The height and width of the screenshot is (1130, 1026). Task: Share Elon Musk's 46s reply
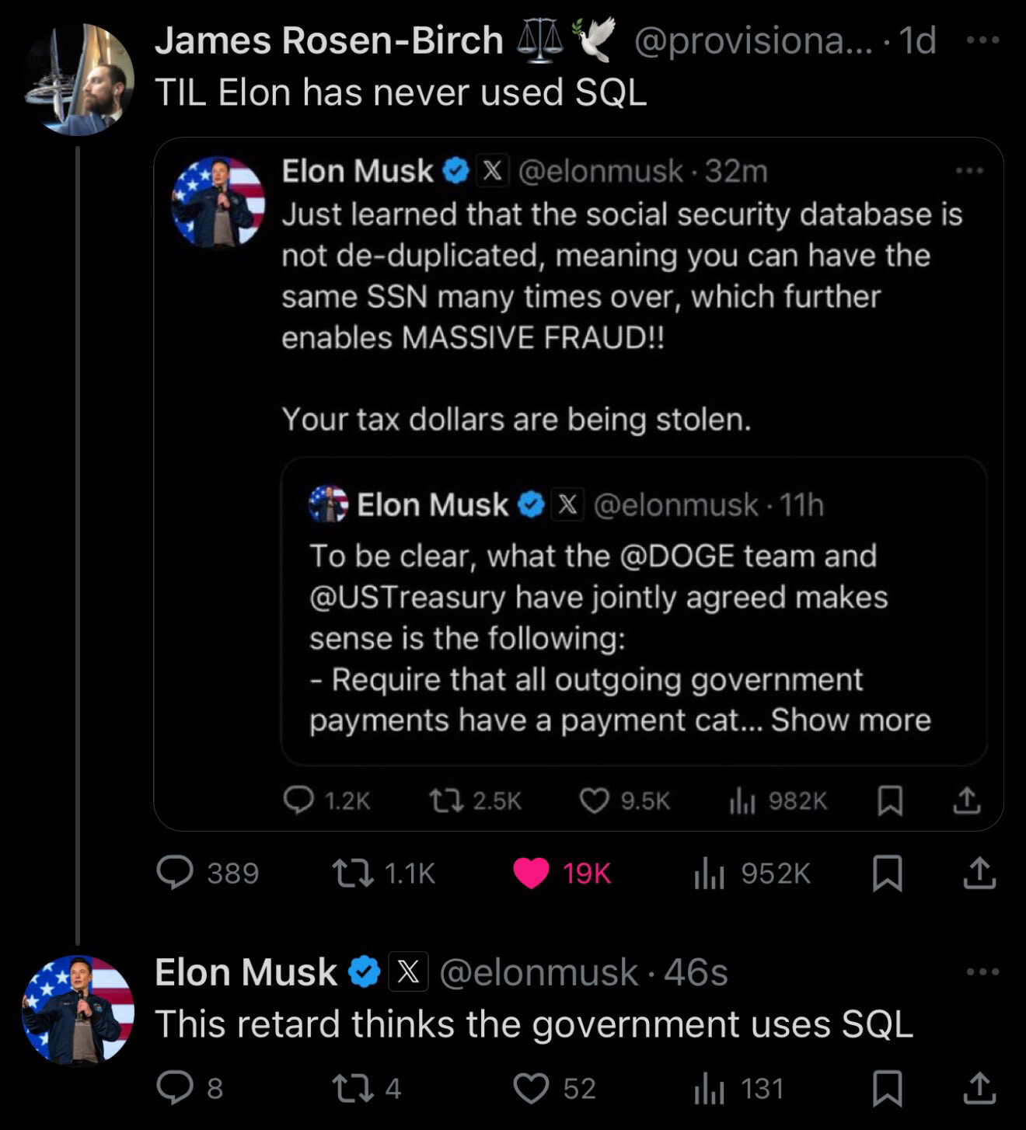pos(979,1088)
